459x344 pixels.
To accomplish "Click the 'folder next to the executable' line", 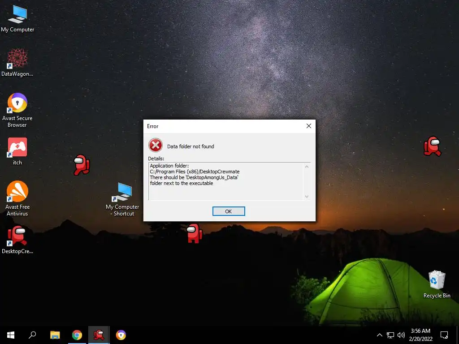I will tap(182, 183).
